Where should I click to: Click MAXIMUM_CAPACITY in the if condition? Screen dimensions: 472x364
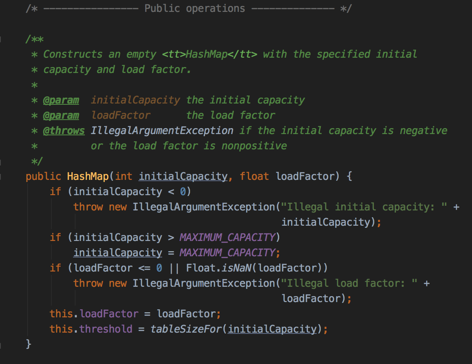click(228, 238)
